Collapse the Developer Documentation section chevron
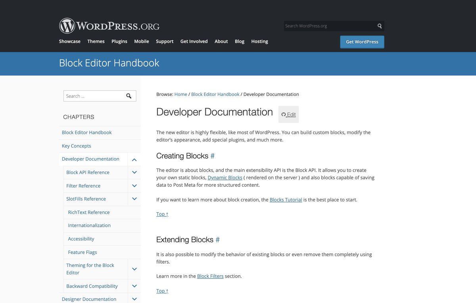The image size is (476, 303). click(x=134, y=159)
